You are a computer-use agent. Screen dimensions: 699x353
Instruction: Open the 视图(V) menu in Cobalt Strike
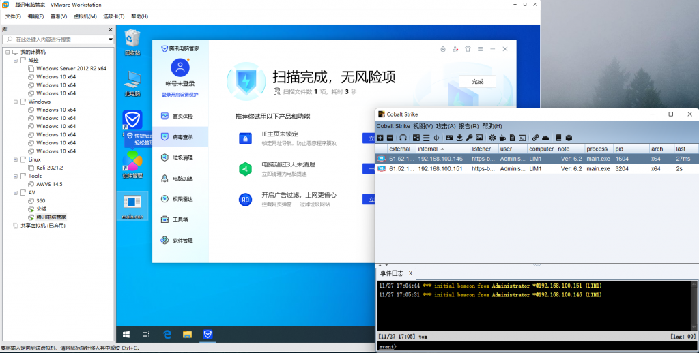click(x=423, y=127)
